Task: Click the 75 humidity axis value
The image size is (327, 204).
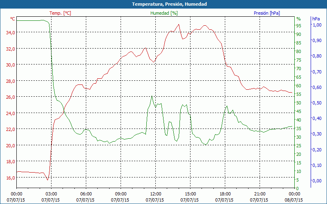Action: pos(299,60)
